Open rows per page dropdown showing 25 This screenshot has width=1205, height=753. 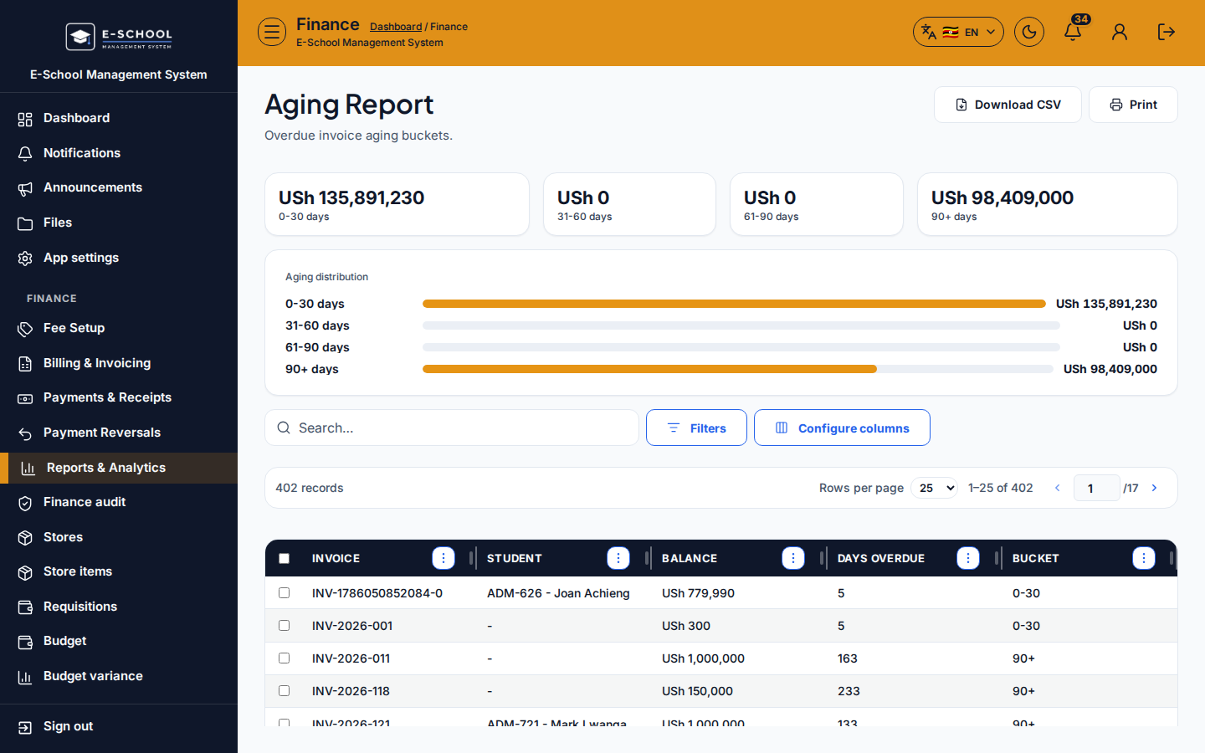(x=934, y=488)
